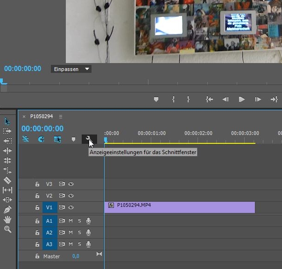Image resolution: width=282 pixels, height=269 pixels.
Task: Solo track A3
Action: point(79,244)
